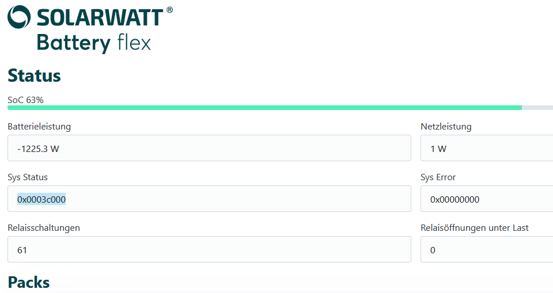Click the SOLARWATT wordmark text
Viewport: 553px width, 293px height.
(100, 18)
